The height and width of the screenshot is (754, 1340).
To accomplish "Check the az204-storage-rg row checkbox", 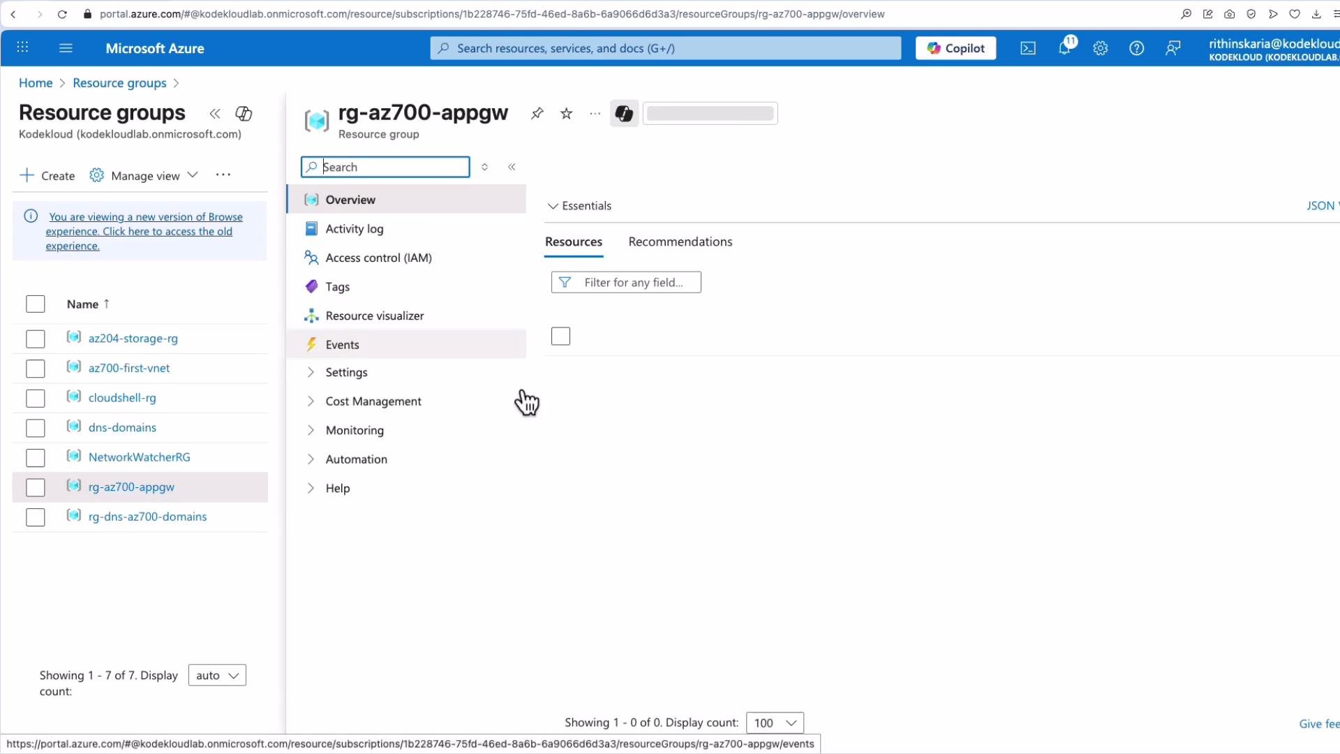I will click(35, 339).
